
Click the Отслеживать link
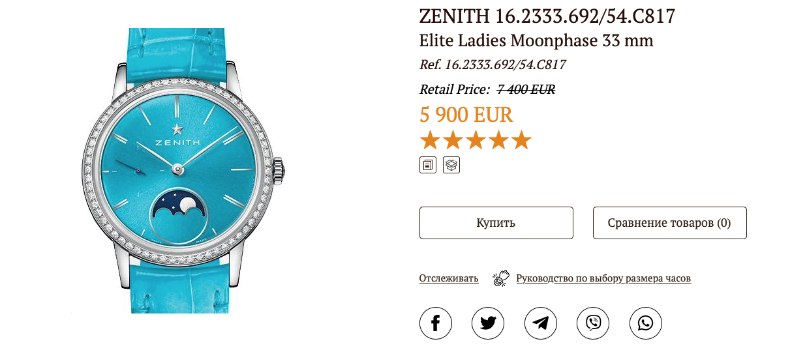point(449,278)
